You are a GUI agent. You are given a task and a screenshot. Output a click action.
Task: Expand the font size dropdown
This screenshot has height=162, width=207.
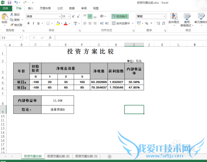pos(69,17)
